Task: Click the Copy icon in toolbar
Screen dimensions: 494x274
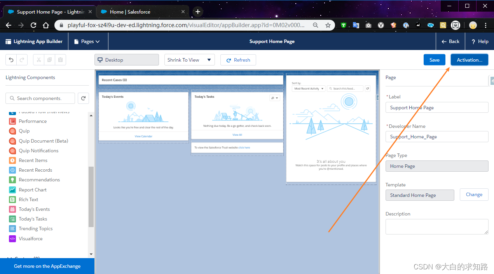Action: [x=49, y=60]
